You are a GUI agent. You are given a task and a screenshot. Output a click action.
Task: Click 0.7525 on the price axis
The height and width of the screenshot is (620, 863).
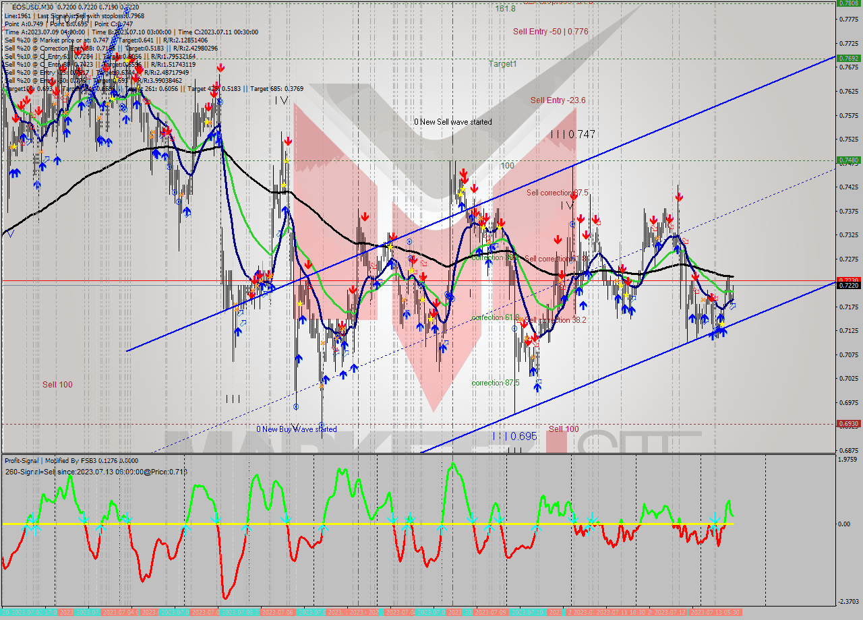(x=848, y=139)
